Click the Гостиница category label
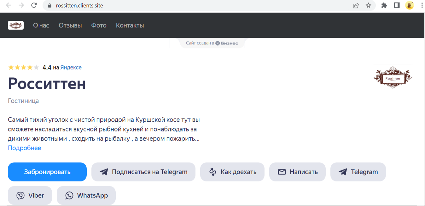The height and width of the screenshot is (206, 425). 23,101
